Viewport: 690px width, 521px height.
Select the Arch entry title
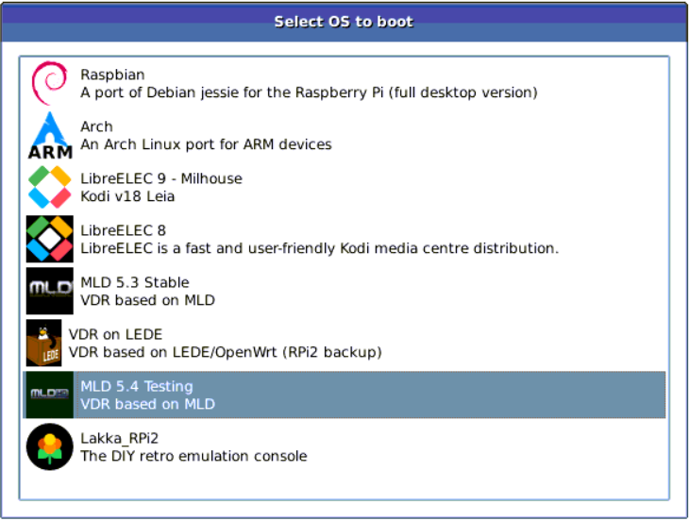97,126
